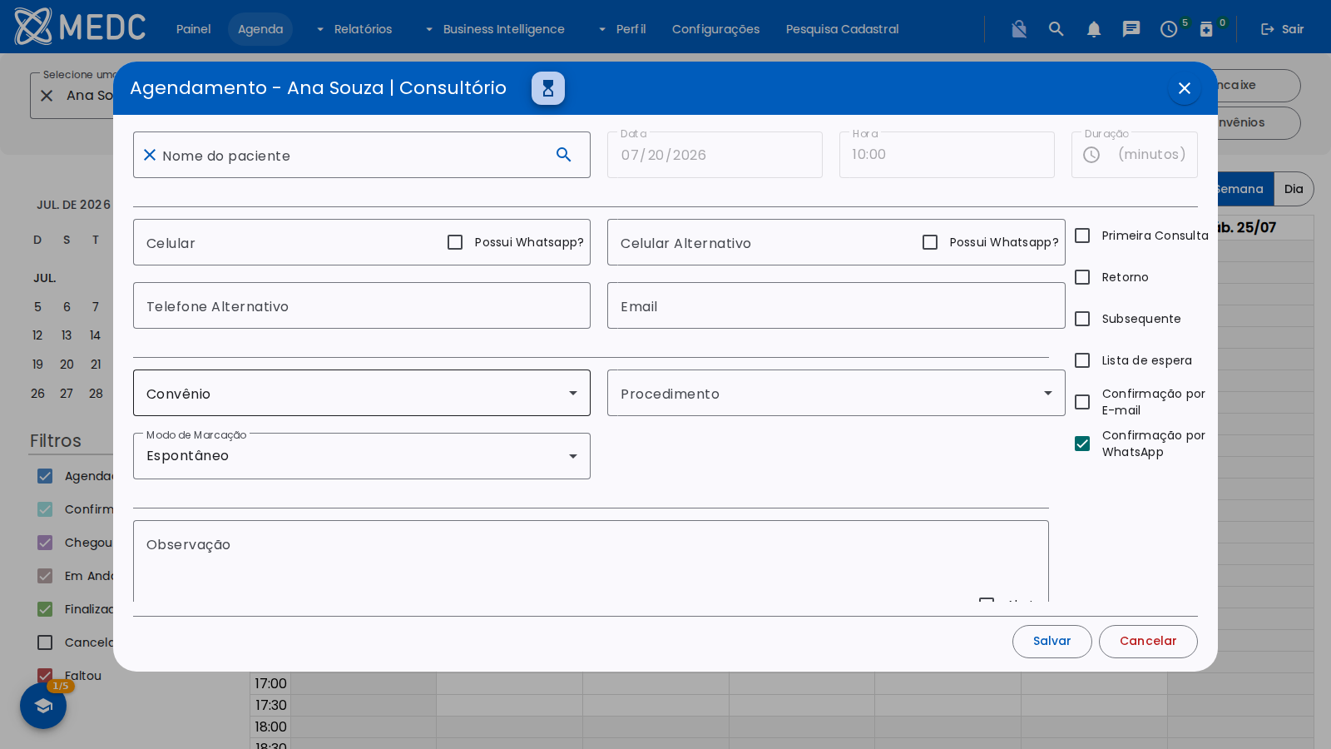Click the clock icon in Duração field
The height and width of the screenshot is (749, 1331).
point(1091,155)
